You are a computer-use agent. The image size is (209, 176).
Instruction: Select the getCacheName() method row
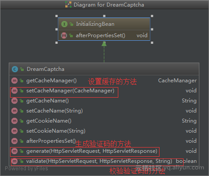[104, 101]
